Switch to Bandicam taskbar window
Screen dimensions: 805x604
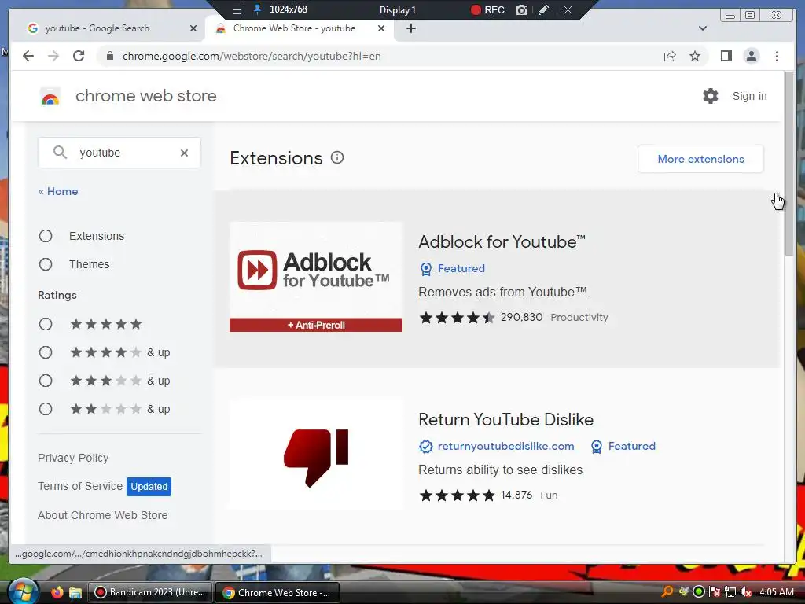[x=151, y=592]
